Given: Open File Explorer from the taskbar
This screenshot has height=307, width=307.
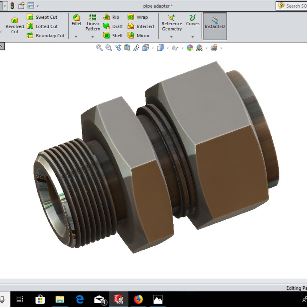Looking at the screenshot, I should 60,299.
